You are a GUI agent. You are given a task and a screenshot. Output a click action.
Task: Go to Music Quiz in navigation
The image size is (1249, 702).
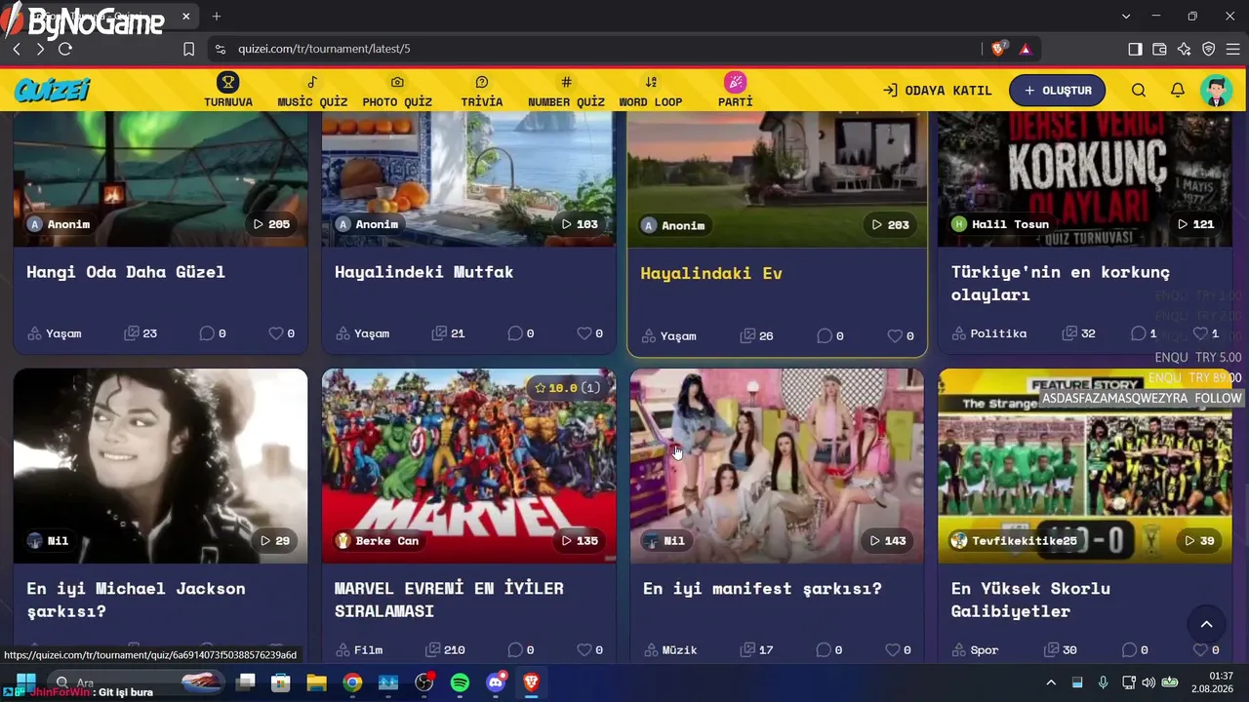(312, 91)
